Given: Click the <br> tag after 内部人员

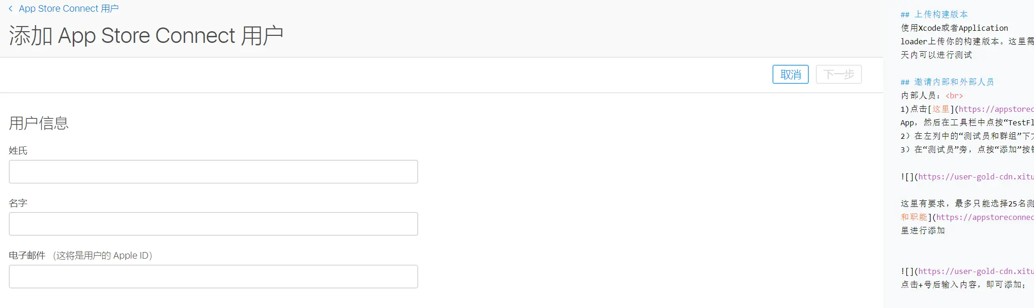Looking at the screenshot, I should [954, 96].
